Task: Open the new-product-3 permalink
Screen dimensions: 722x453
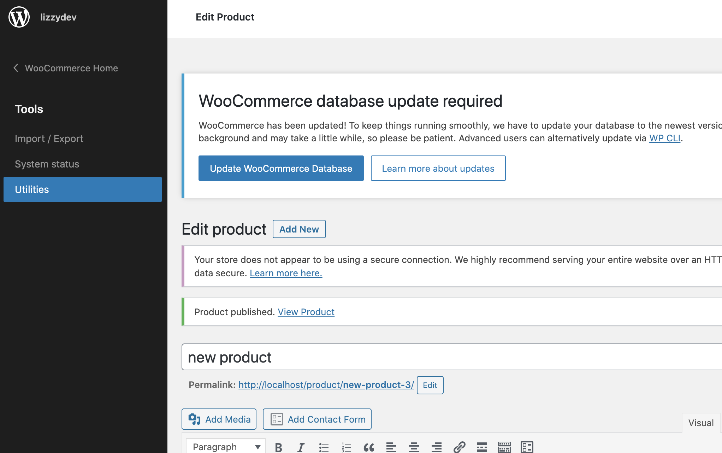Action: click(x=326, y=385)
